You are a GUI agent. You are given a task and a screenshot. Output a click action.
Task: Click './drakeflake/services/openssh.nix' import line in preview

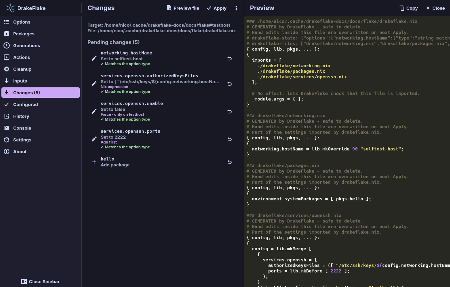point(302,77)
